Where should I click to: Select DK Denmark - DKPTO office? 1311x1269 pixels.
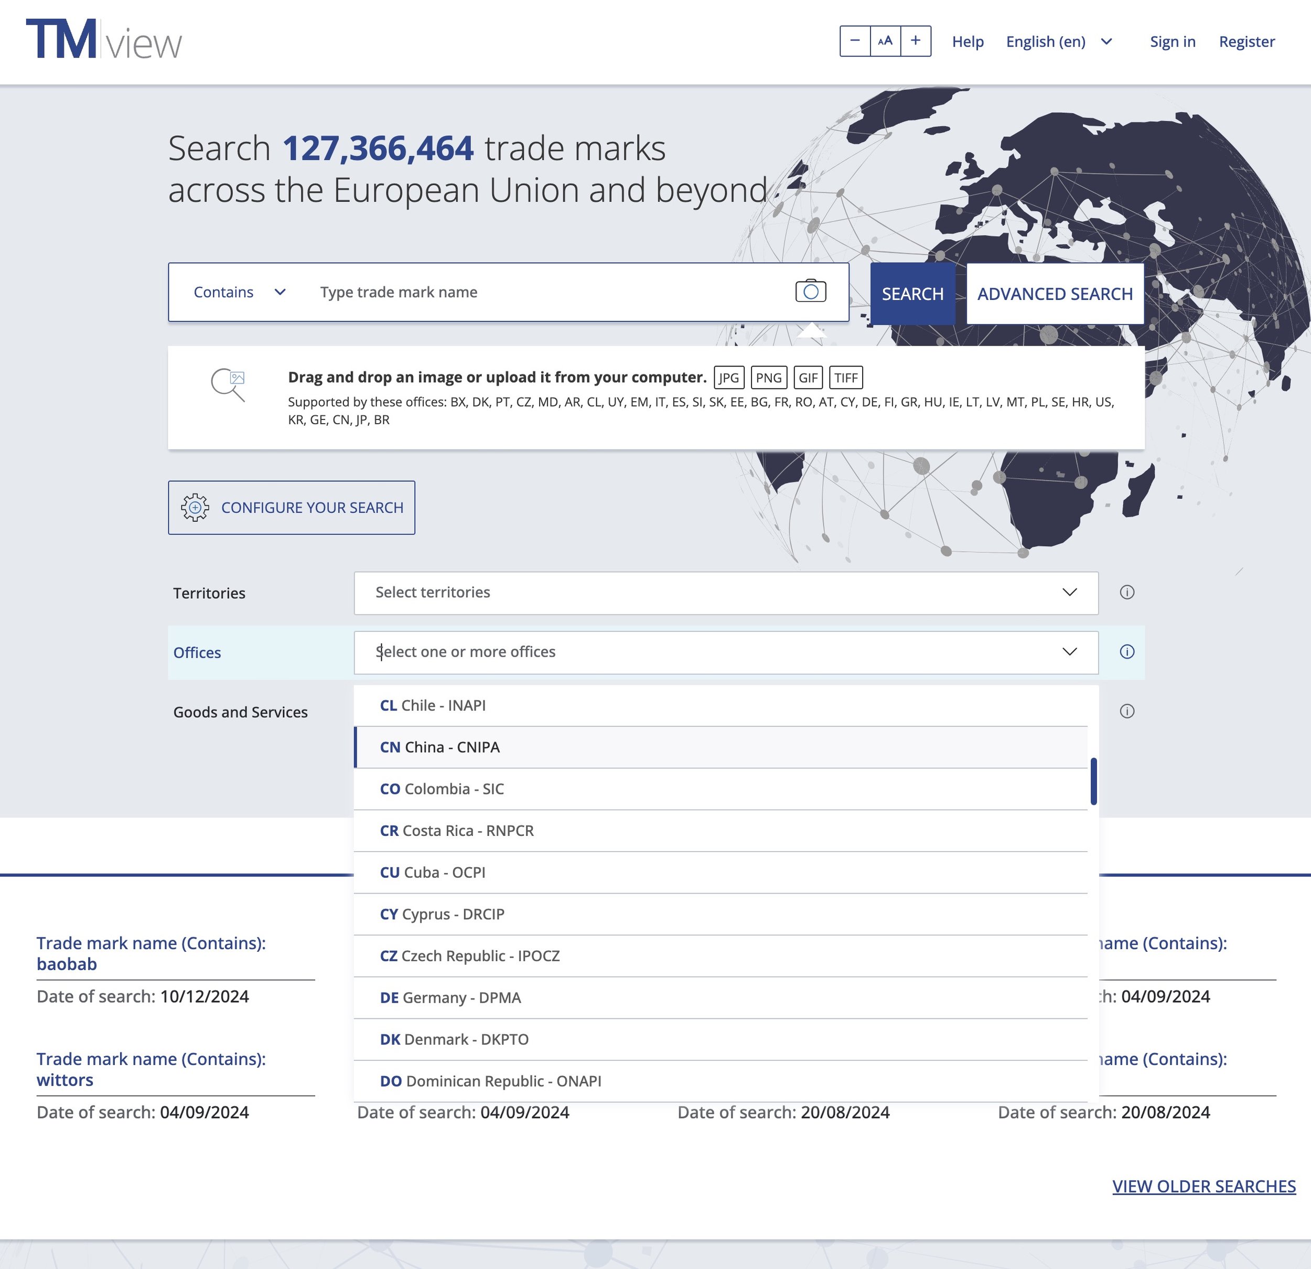(721, 1039)
